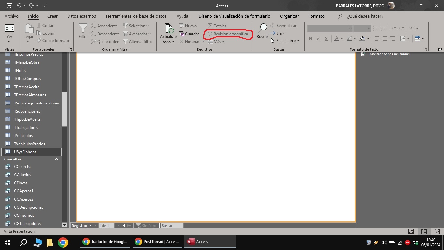Click the Filtro funnel icon

point(83,28)
